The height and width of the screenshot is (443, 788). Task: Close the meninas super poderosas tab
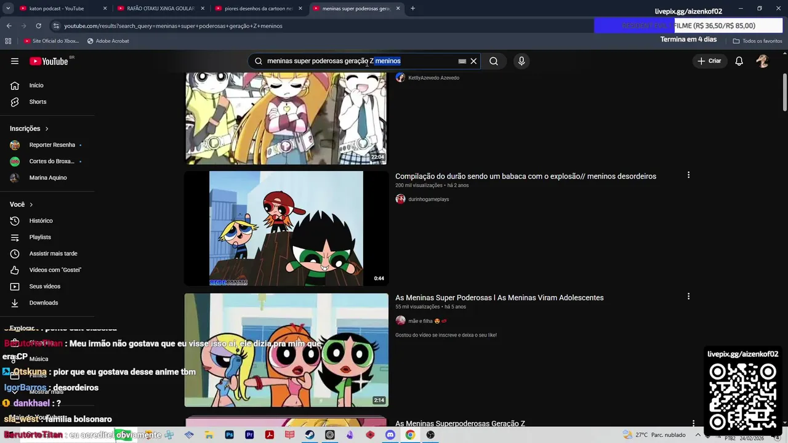[398, 9]
